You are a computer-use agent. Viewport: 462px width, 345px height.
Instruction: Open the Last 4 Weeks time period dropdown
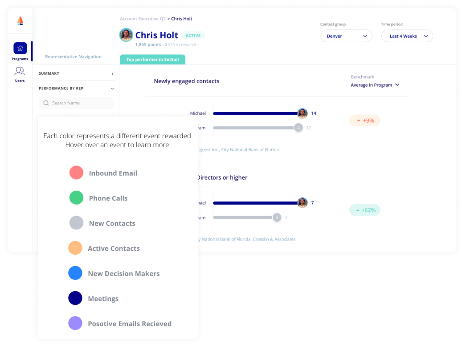tap(407, 36)
